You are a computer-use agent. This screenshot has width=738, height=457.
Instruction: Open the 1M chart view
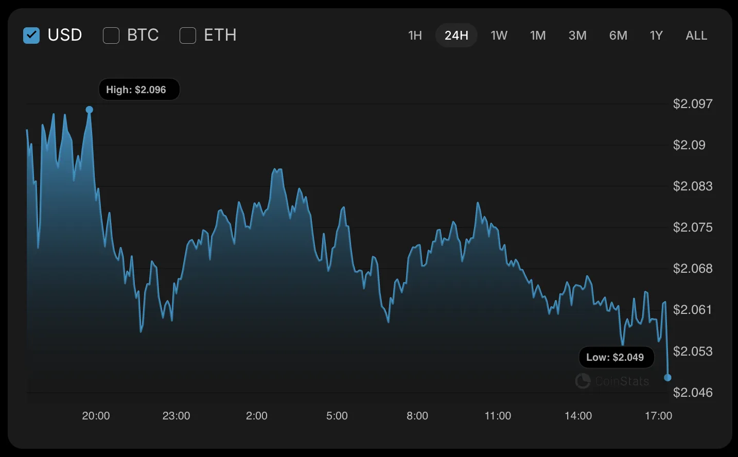pos(538,35)
